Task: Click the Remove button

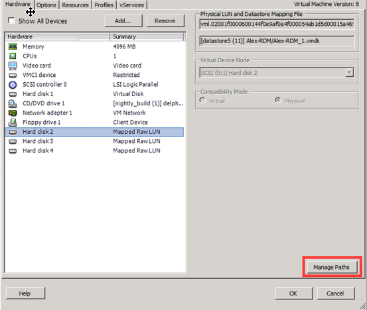Action: [165, 21]
